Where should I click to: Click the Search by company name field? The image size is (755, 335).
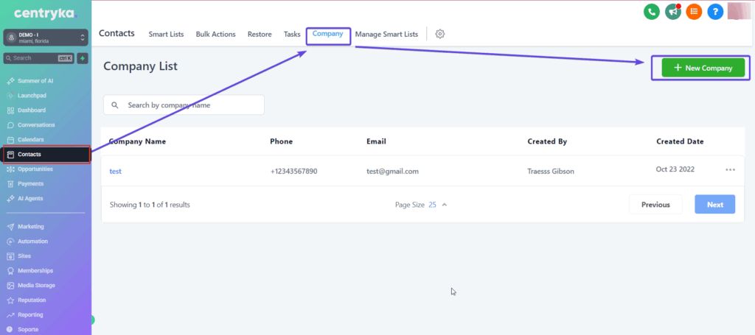(x=184, y=105)
